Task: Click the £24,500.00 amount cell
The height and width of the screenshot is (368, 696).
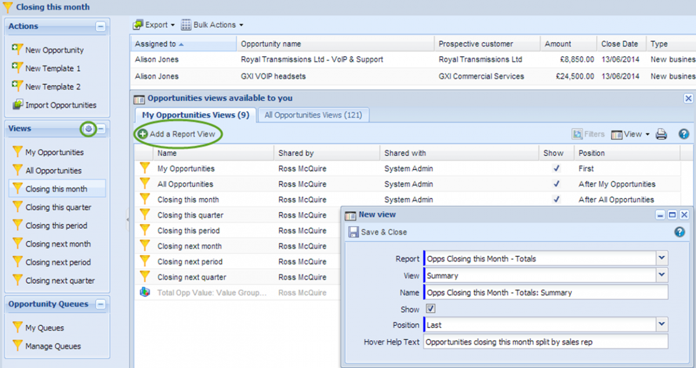Action: [x=568, y=76]
